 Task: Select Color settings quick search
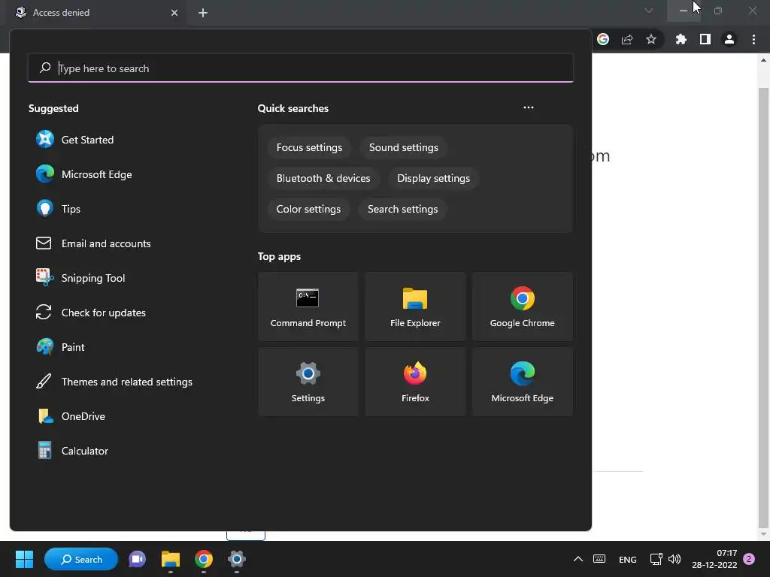tap(308, 209)
